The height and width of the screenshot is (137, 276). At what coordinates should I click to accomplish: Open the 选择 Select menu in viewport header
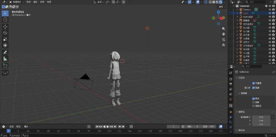tap(36, 2)
